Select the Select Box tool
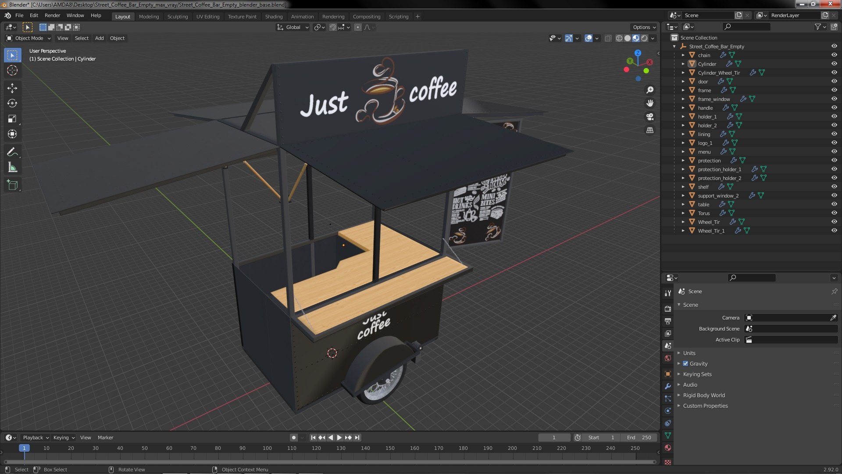842x474 pixels. pyautogui.click(x=12, y=55)
